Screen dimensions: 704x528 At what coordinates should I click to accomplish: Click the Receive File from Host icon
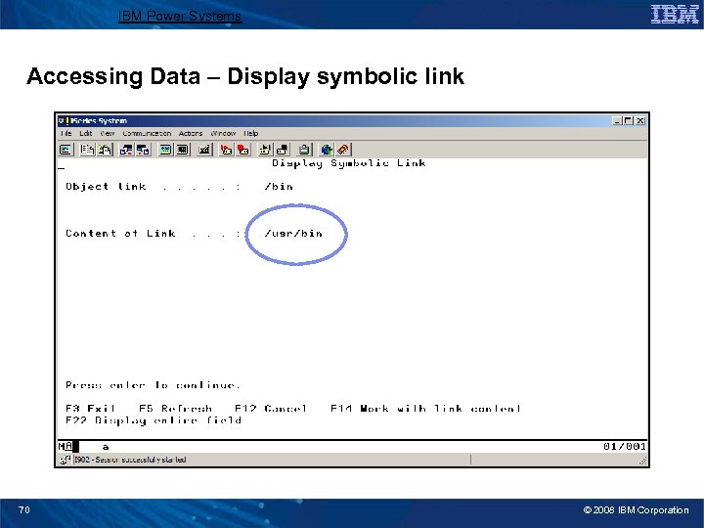pos(143,150)
